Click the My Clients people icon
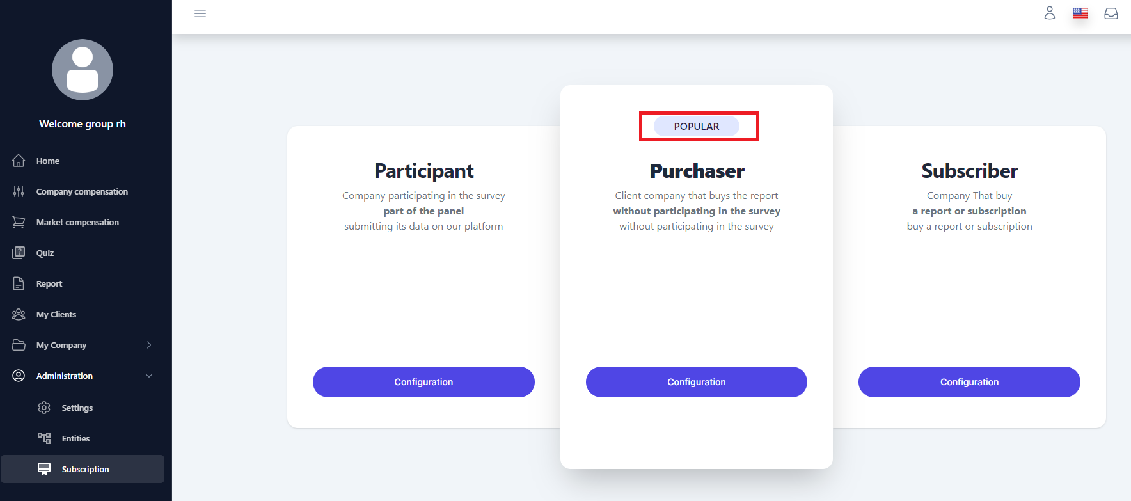Screen dimensions: 1131x501 pyautogui.click(x=19, y=314)
